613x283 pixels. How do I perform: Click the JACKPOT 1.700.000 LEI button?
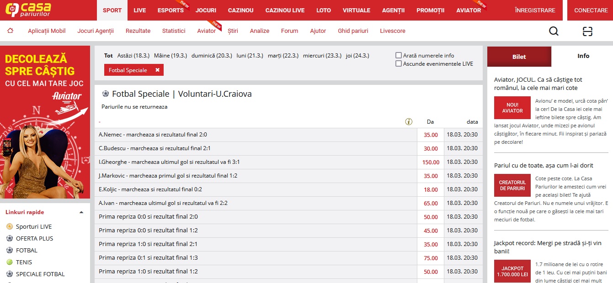click(512, 271)
